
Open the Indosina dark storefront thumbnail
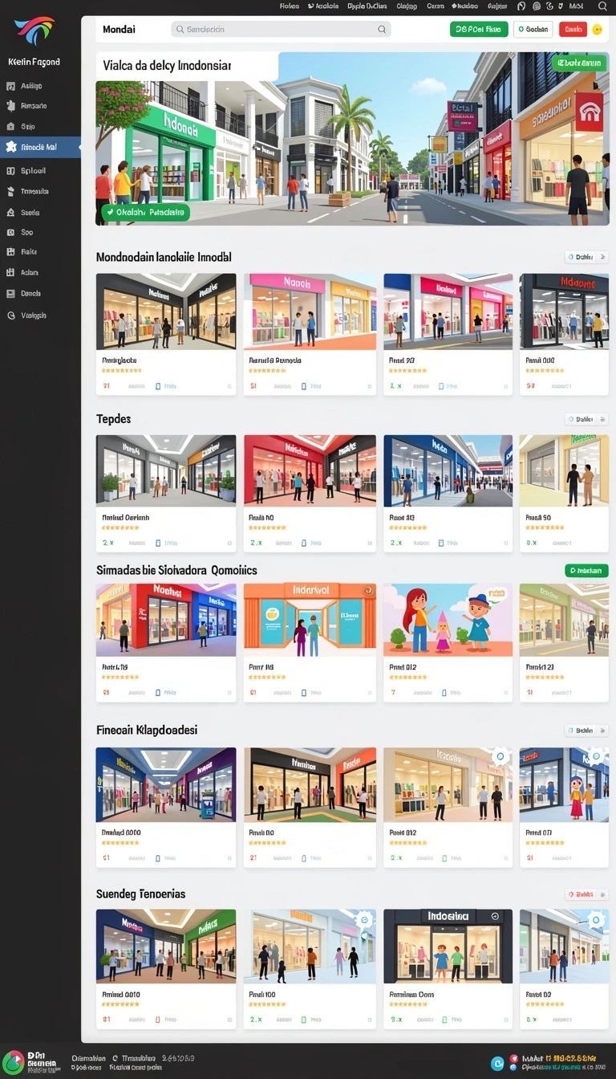coord(448,947)
